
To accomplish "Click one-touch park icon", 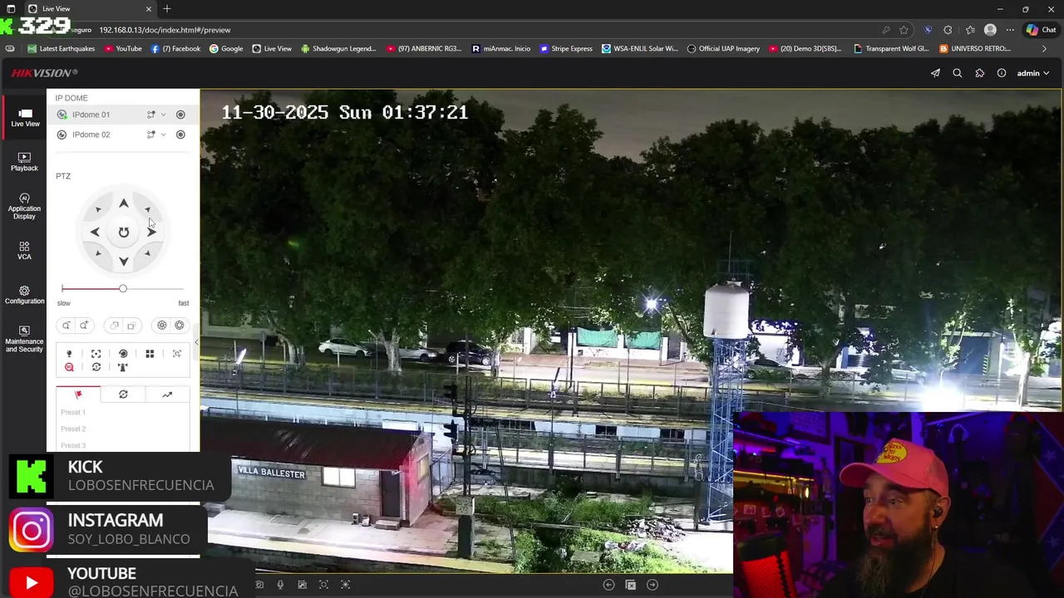I will [x=123, y=367].
